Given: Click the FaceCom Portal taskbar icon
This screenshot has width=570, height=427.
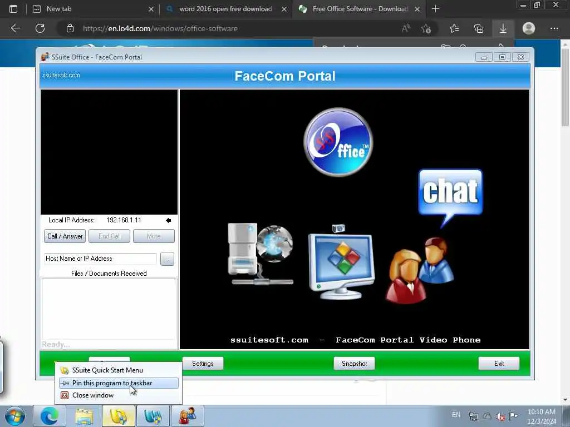Looking at the screenshot, I should coord(187,416).
